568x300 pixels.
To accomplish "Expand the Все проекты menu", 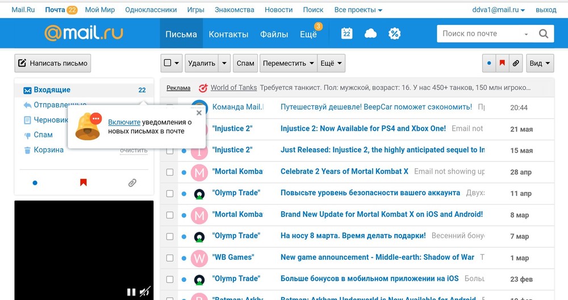I will click(358, 10).
